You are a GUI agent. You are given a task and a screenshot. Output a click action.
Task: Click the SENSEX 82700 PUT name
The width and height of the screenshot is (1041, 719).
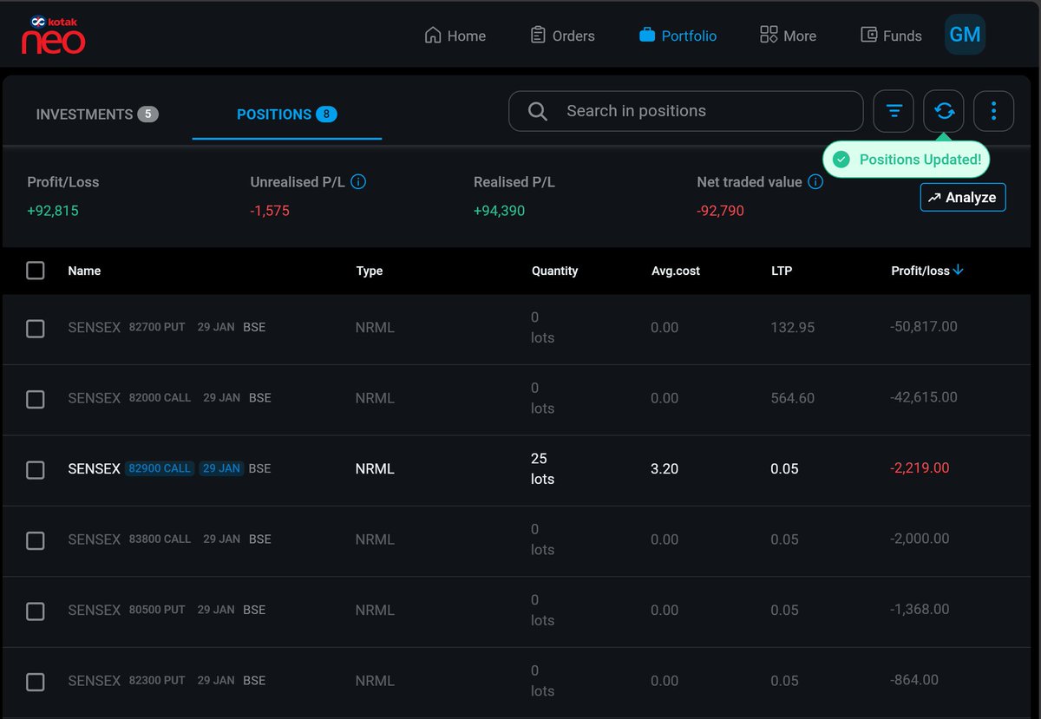(127, 328)
